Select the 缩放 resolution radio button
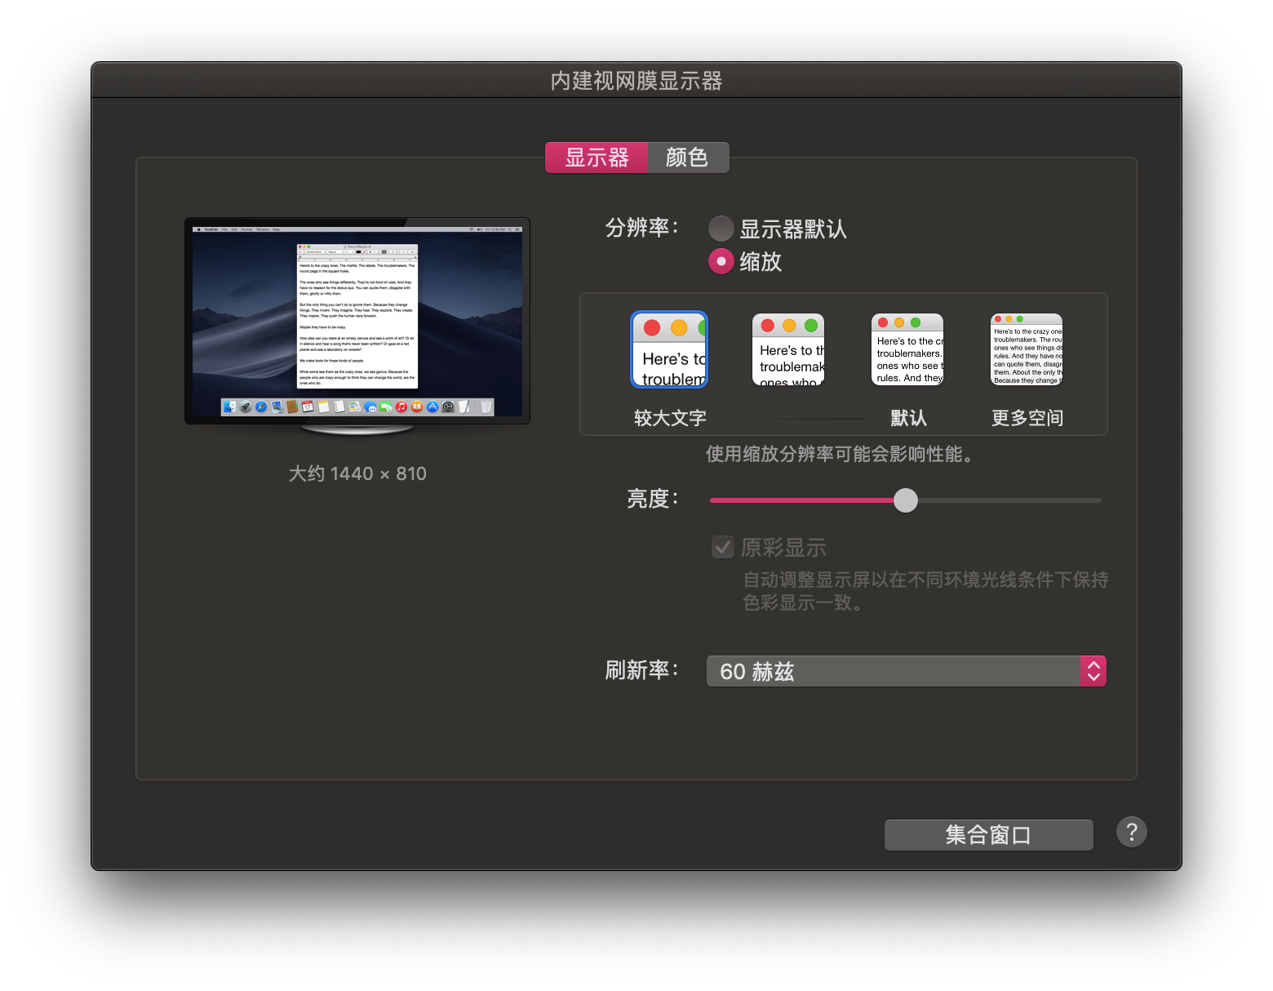Screen dimensions: 1273x991 pos(721,261)
